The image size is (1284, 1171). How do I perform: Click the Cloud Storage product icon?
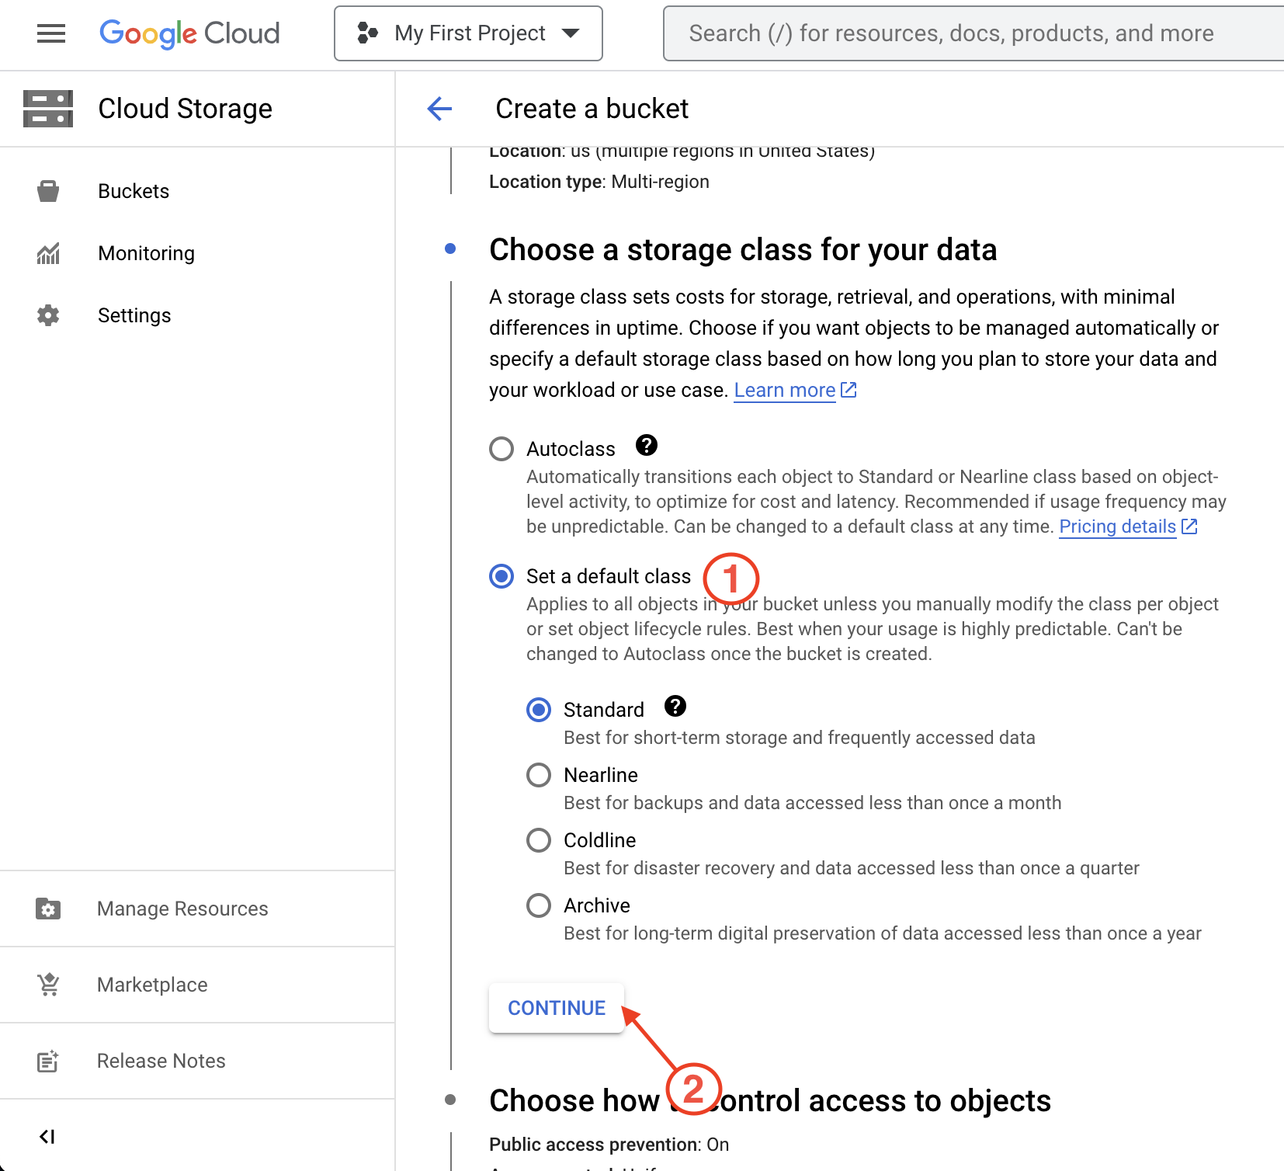click(48, 109)
